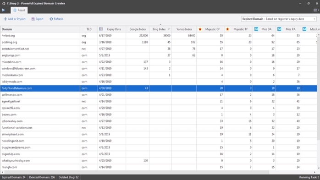This screenshot has width=320, height=180.
Task: Click the Bing Index sort indicator
Action: (169, 29)
